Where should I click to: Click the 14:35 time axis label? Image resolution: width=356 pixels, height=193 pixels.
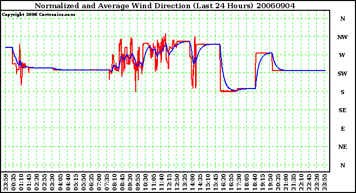200,182
